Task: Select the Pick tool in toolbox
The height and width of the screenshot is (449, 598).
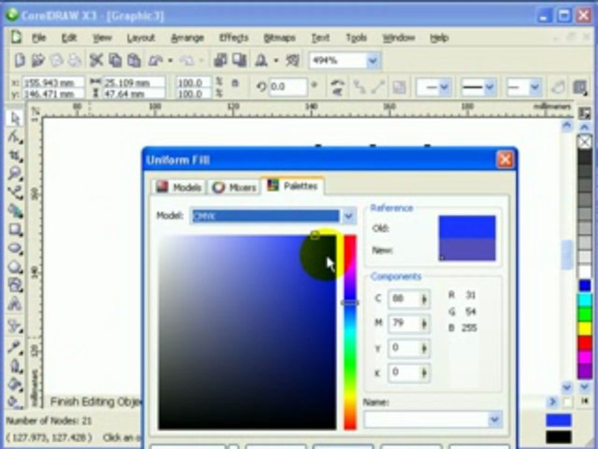Action: point(14,118)
